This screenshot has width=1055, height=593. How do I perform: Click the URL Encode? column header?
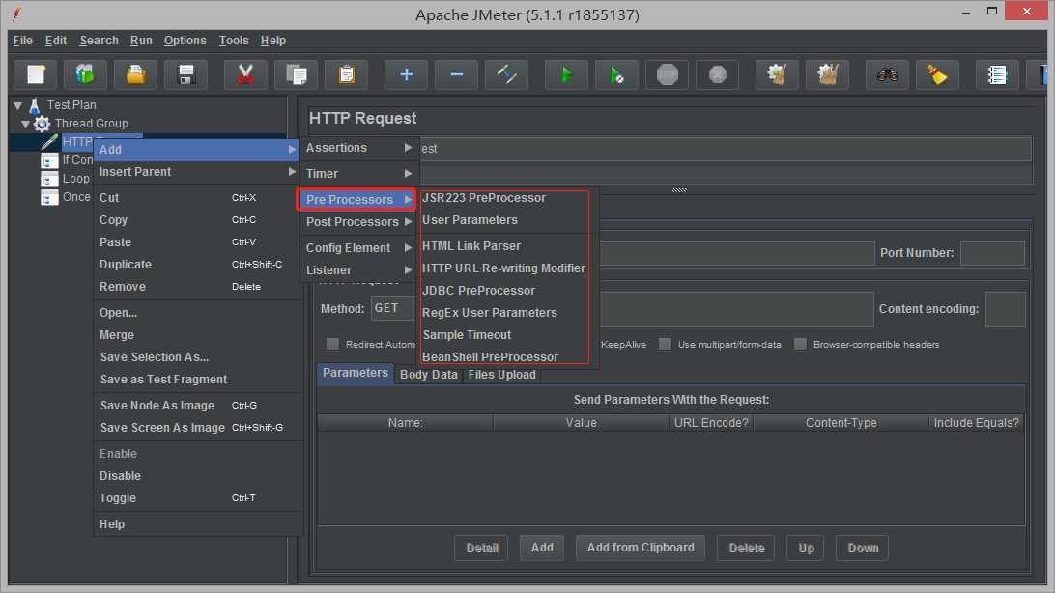(x=711, y=423)
